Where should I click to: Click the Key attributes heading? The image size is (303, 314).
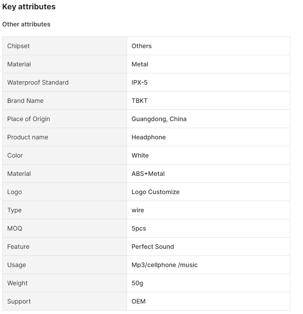tap(29, 7)
